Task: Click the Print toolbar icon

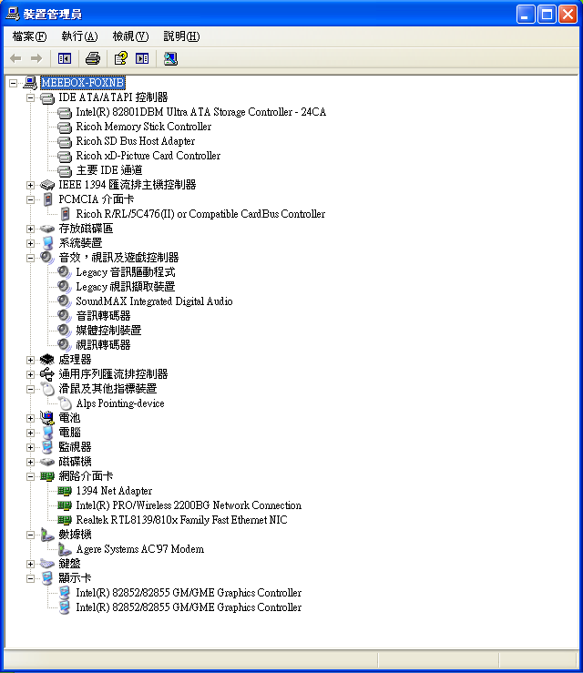Action: pyautogui.click(x=93, y=58)
